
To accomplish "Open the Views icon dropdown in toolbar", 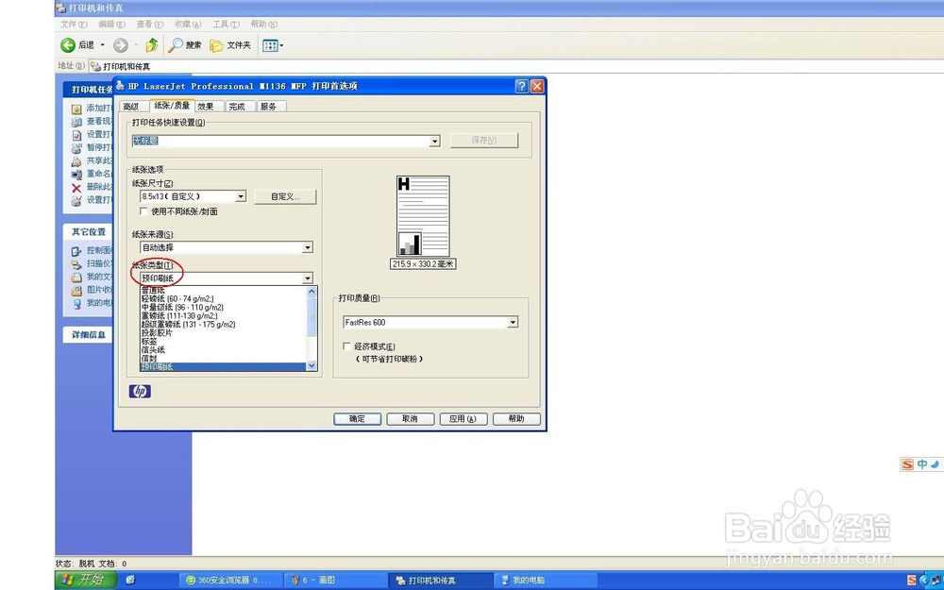I will click(273, 45).
